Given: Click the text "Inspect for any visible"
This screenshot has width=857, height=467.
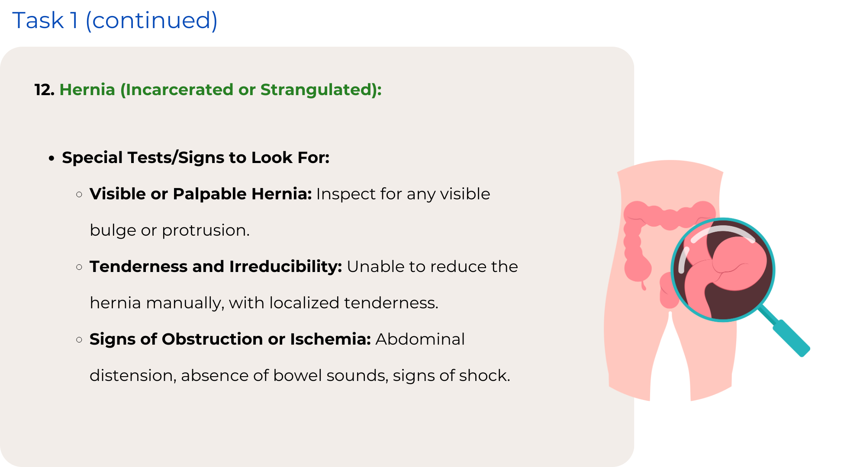Looking at the screenshot, I should click(403, 194).
